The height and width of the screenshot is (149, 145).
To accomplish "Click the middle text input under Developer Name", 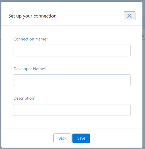I will pos(72,80).
